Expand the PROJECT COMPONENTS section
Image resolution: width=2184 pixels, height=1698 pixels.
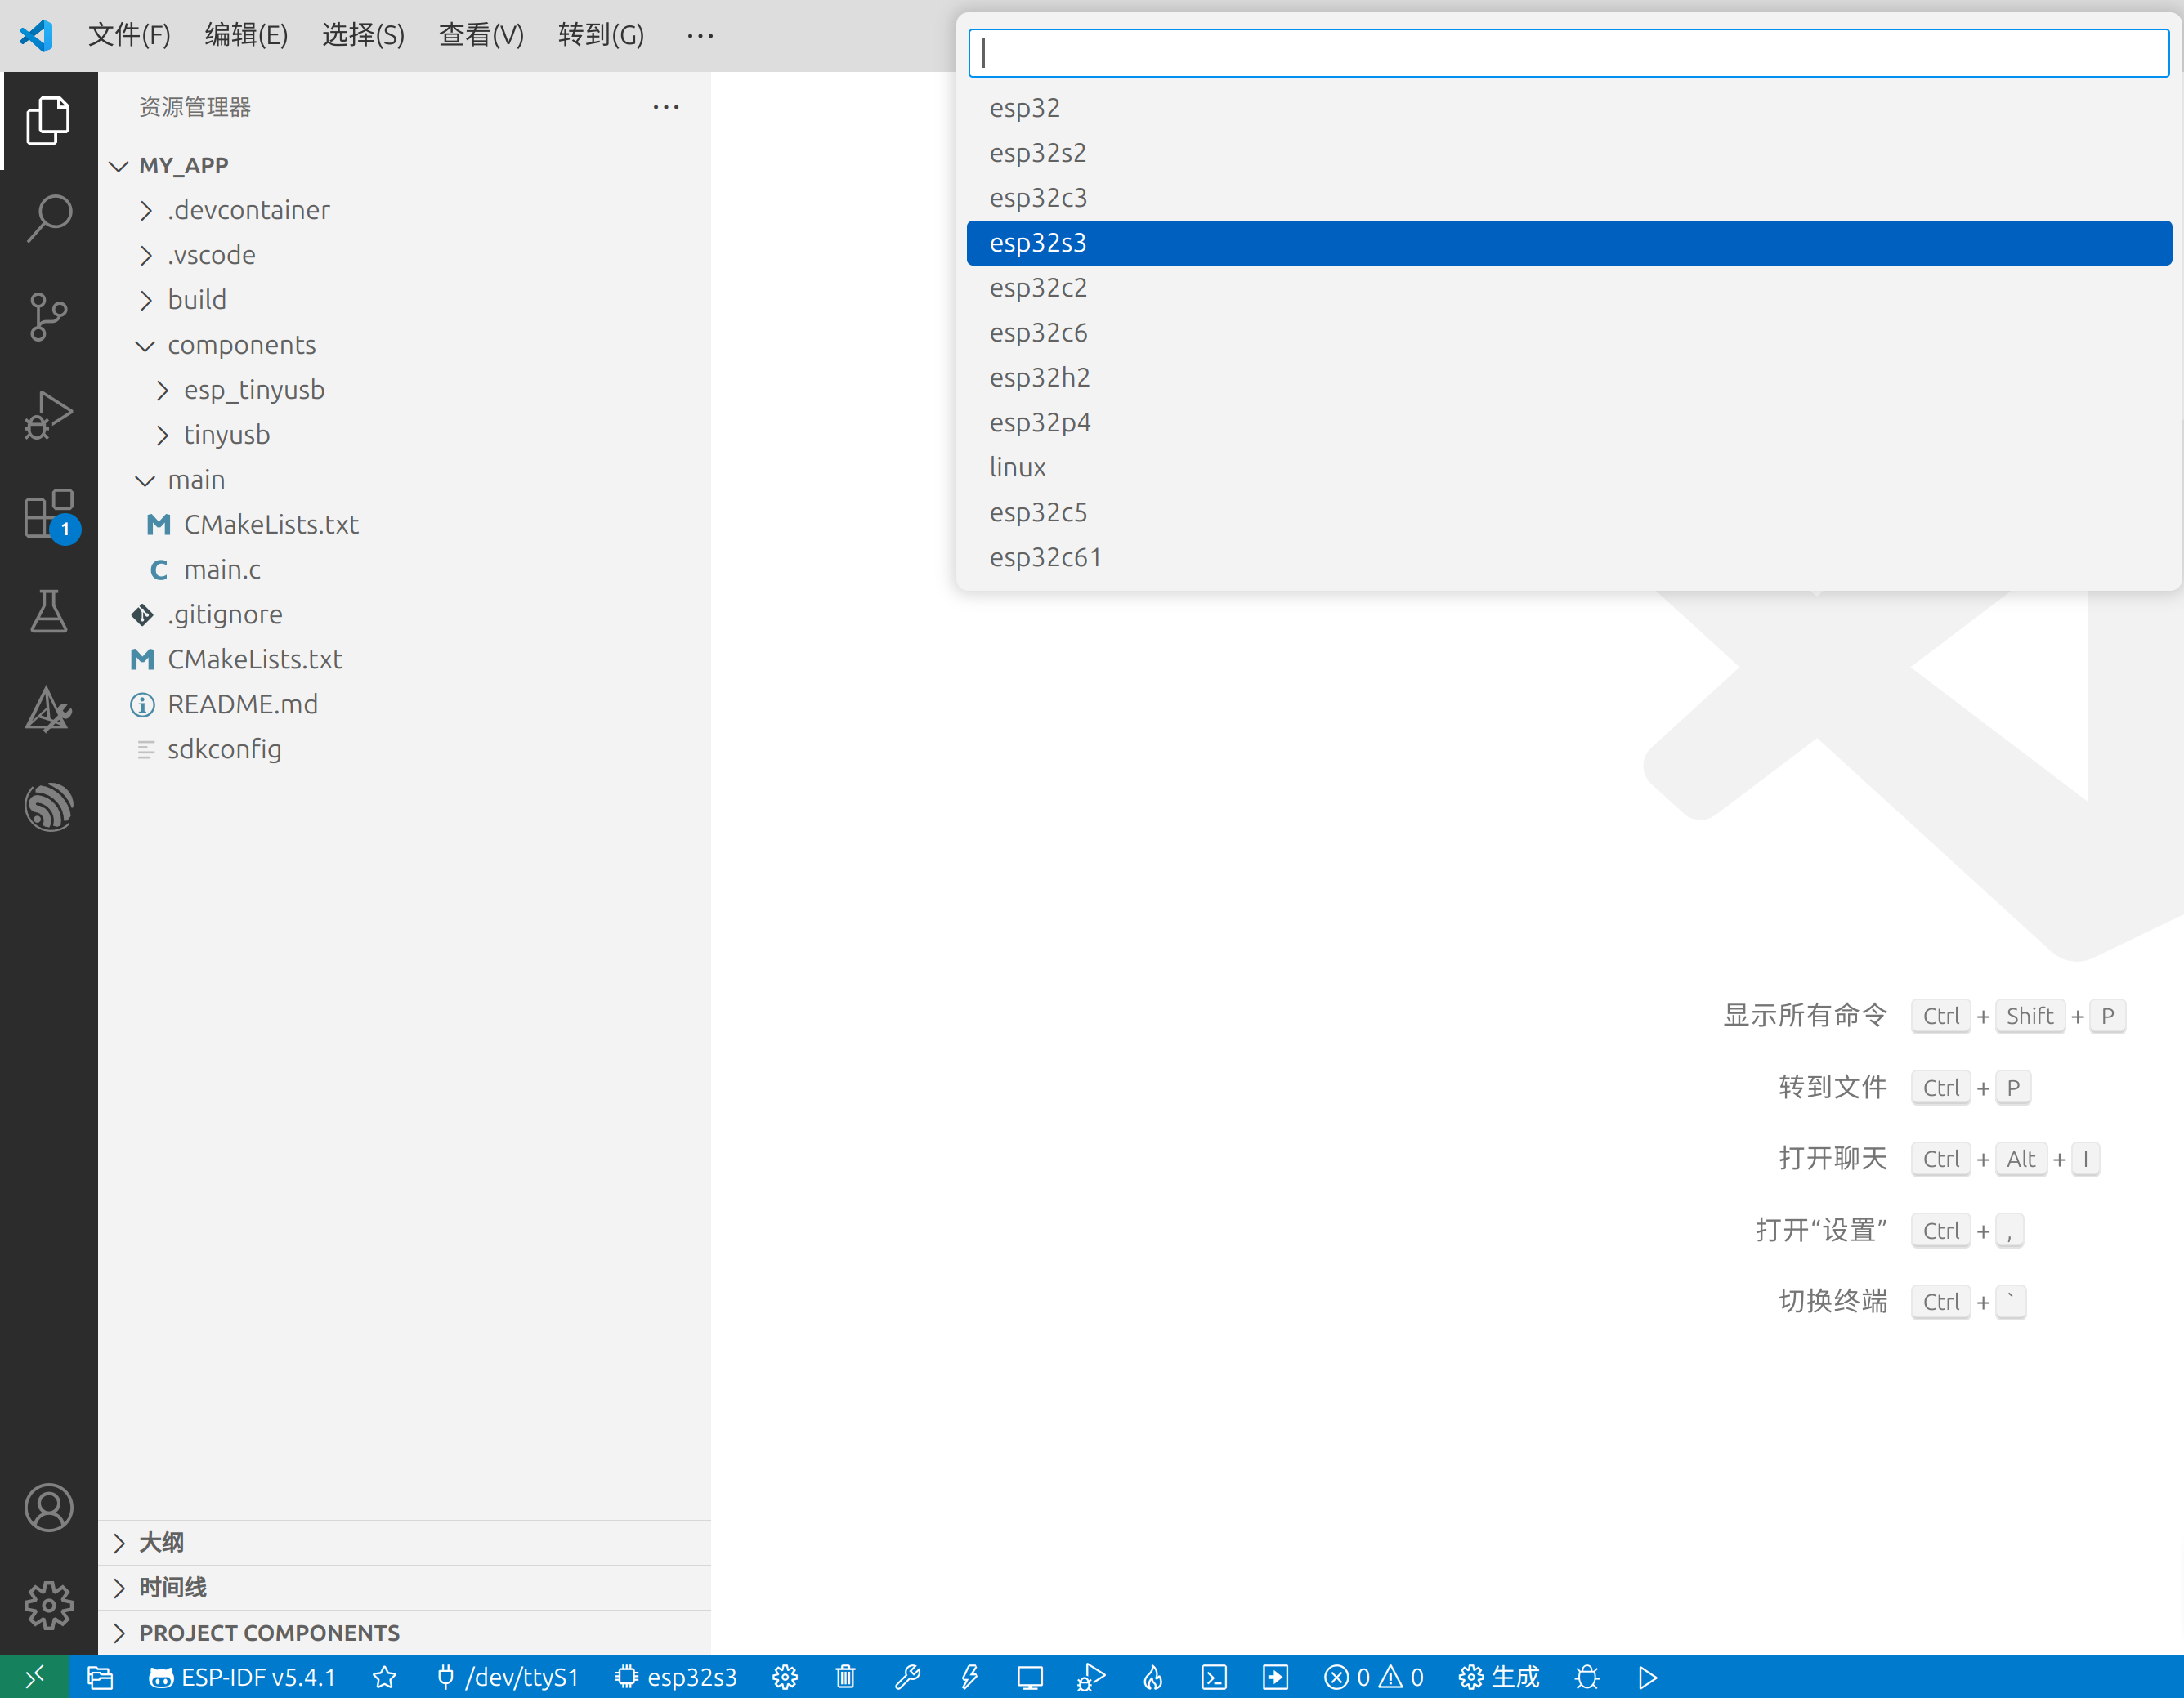[268, 1633]
